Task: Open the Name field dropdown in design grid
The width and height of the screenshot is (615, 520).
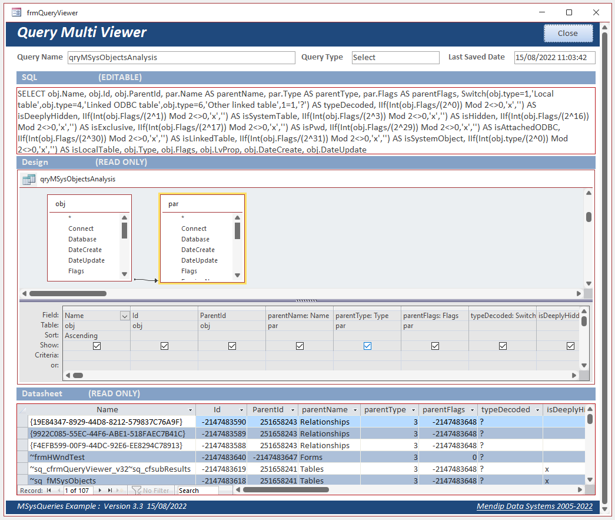Action: pyautogui.click(x=125, y=316)
